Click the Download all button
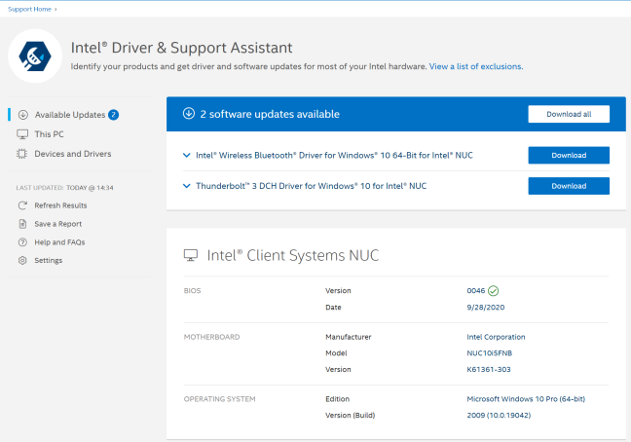The height and width of the screenshot is (442, 631). point(569,114)
